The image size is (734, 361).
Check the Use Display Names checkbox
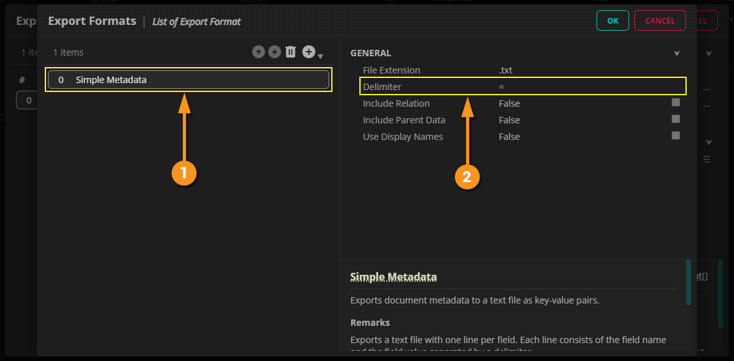coord(675,135)
